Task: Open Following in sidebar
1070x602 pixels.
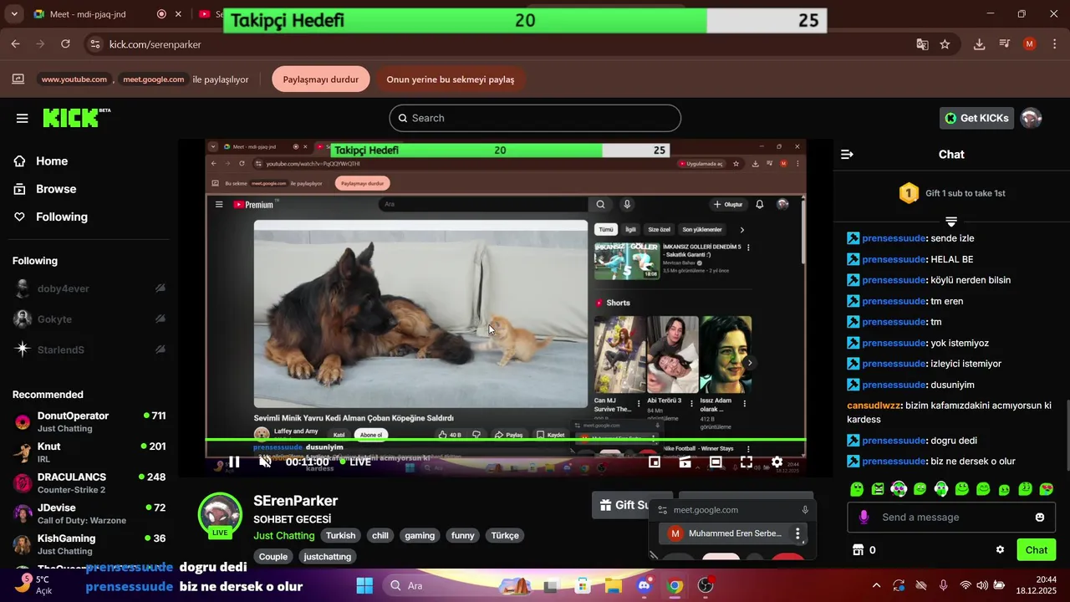Action: (62, 217)
